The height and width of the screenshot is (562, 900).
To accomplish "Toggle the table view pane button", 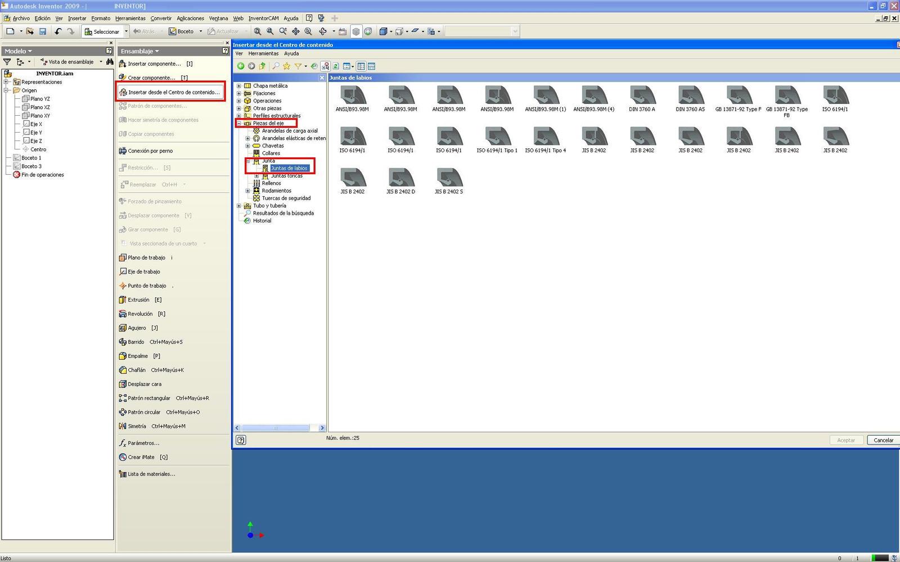I will point(371,66).
